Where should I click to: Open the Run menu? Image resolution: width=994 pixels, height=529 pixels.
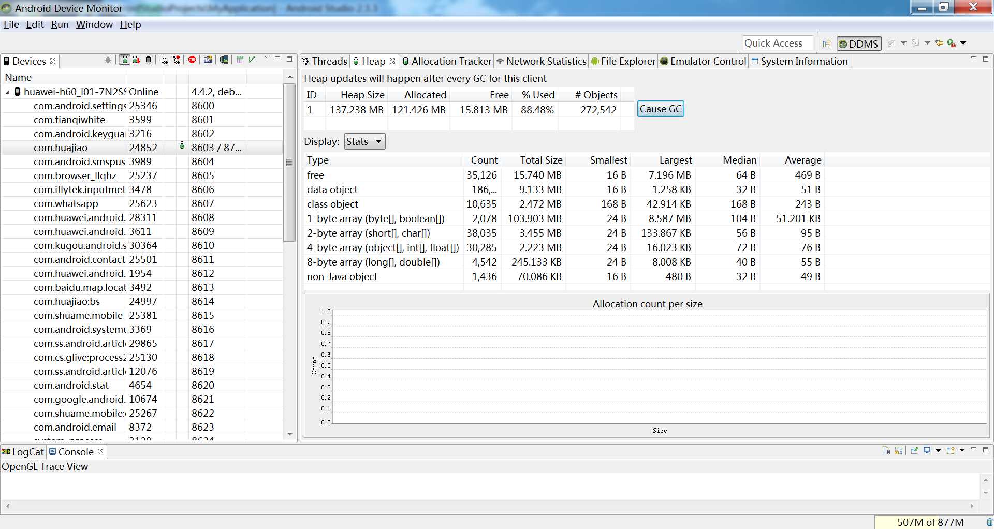(x=60, y=24)
